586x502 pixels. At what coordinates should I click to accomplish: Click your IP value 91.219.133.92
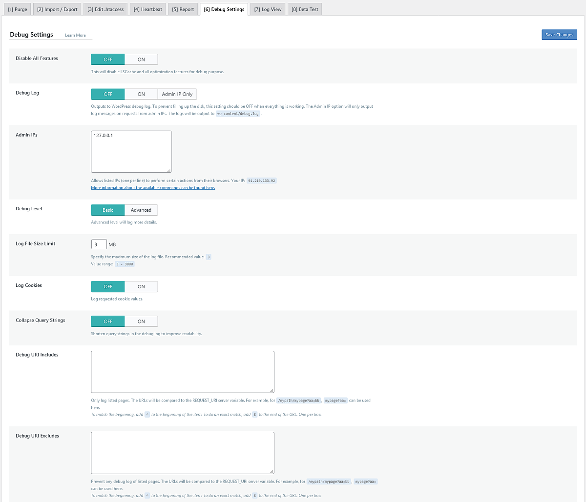pyautogui.click(x=262, y=181)
